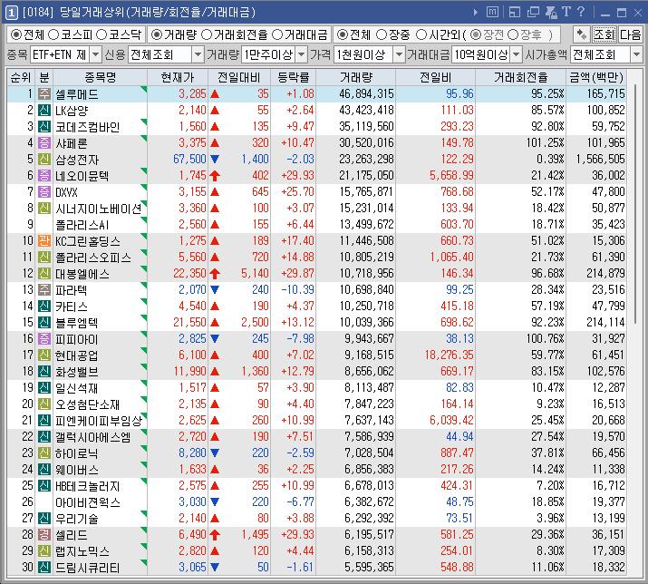Click the 다음 next button
The height and width of the screenshot is (584, 648).
(x=630, y=34)
